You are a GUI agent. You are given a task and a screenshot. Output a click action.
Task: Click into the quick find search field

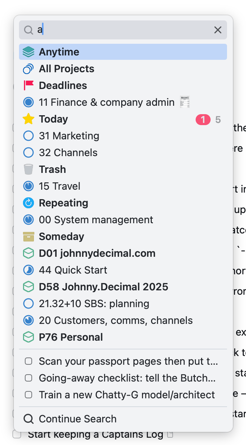pos(124,30)
